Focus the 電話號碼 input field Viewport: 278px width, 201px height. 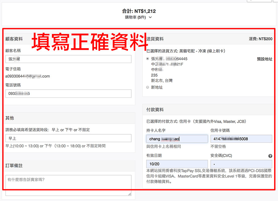[68, 94]
